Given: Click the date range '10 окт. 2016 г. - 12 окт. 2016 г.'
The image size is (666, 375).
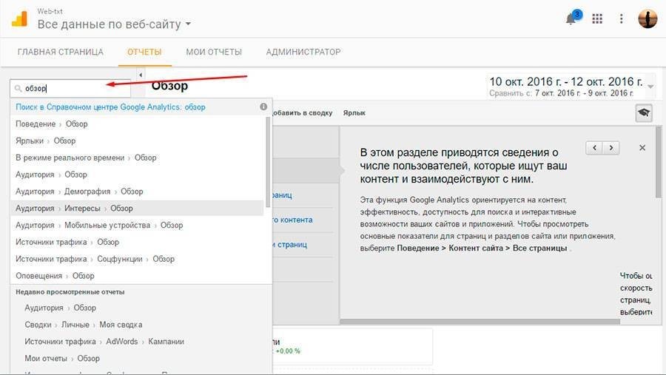Looking at the screenshot, I should click(x=566, y=81).
